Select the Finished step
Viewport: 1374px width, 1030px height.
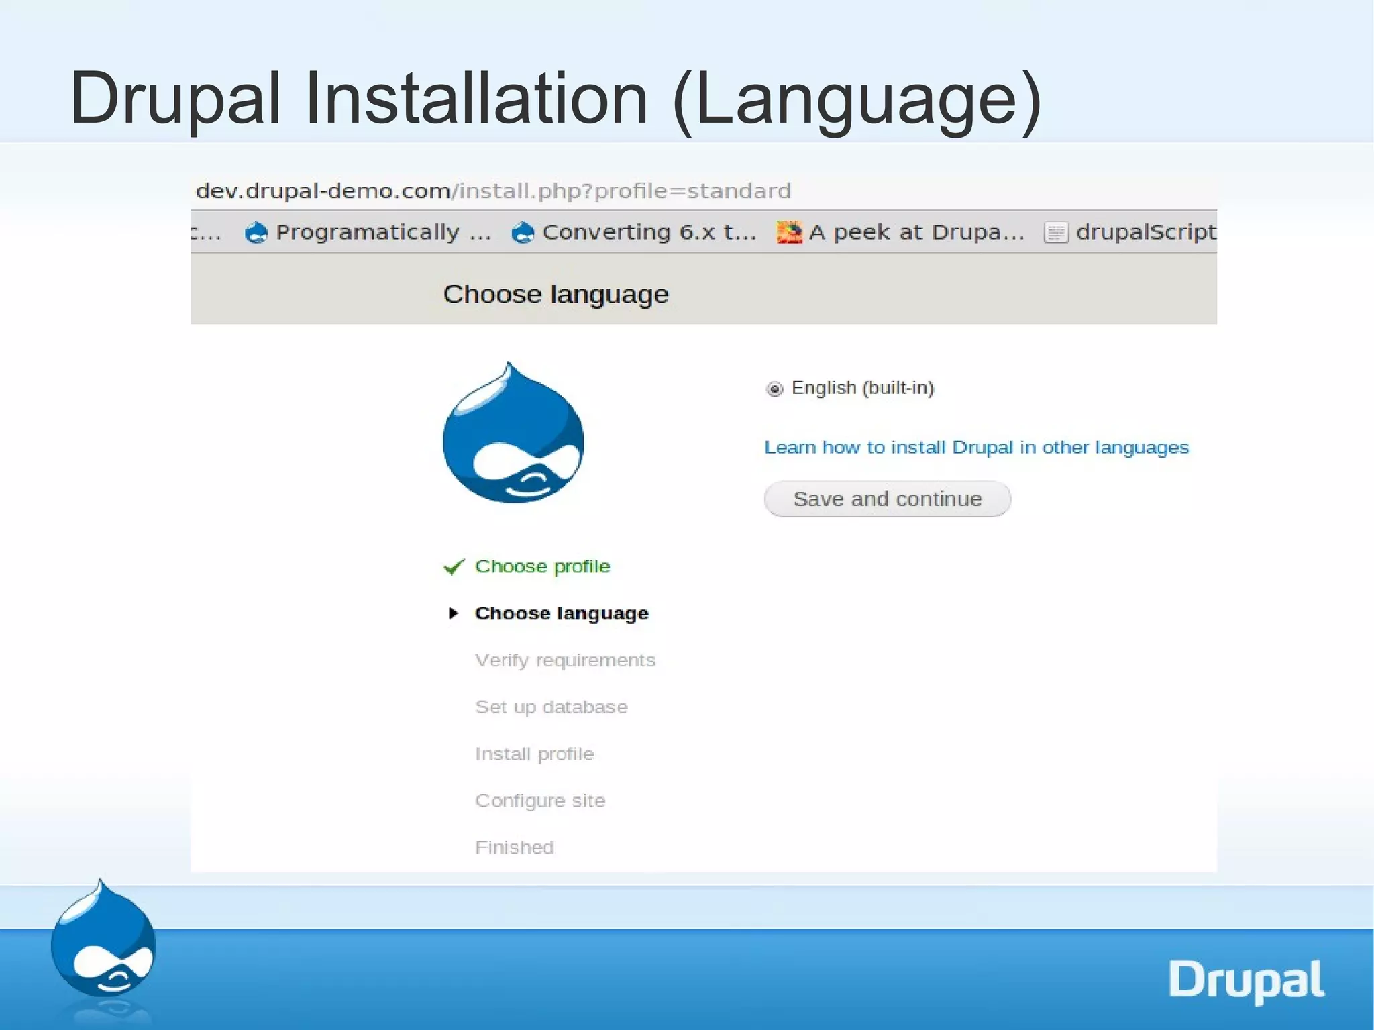pyautogui.click(x=515, y=847)
